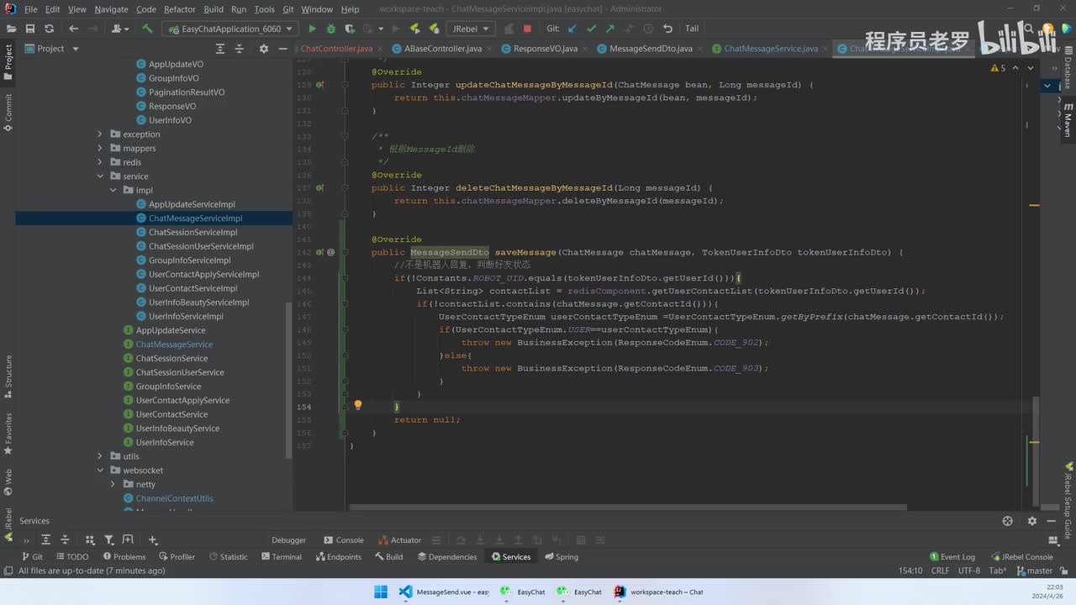Open the Refactor menu

pyautogui.click(x=179, y=9)
